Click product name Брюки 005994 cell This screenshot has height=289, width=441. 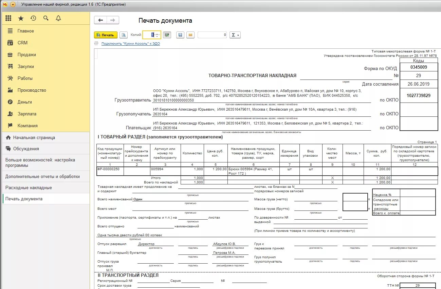point(253,171)
